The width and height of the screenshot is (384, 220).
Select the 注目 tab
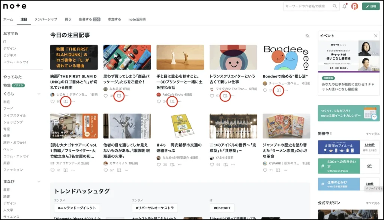tap(24, 19)
